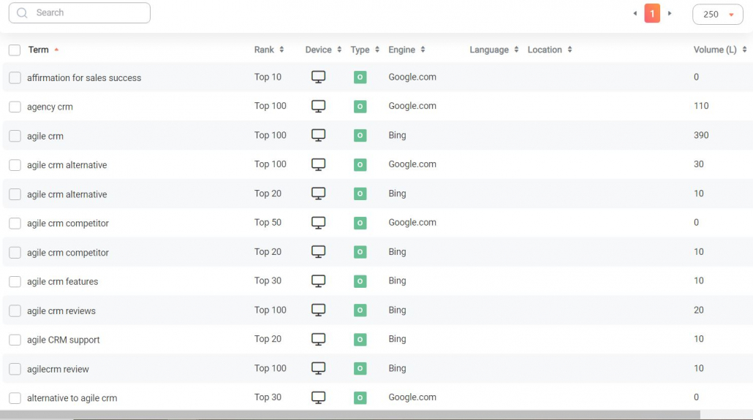The image size is (753, 420).
Task: Check the agile crm reviews checkbox
Action: [15, 310]
